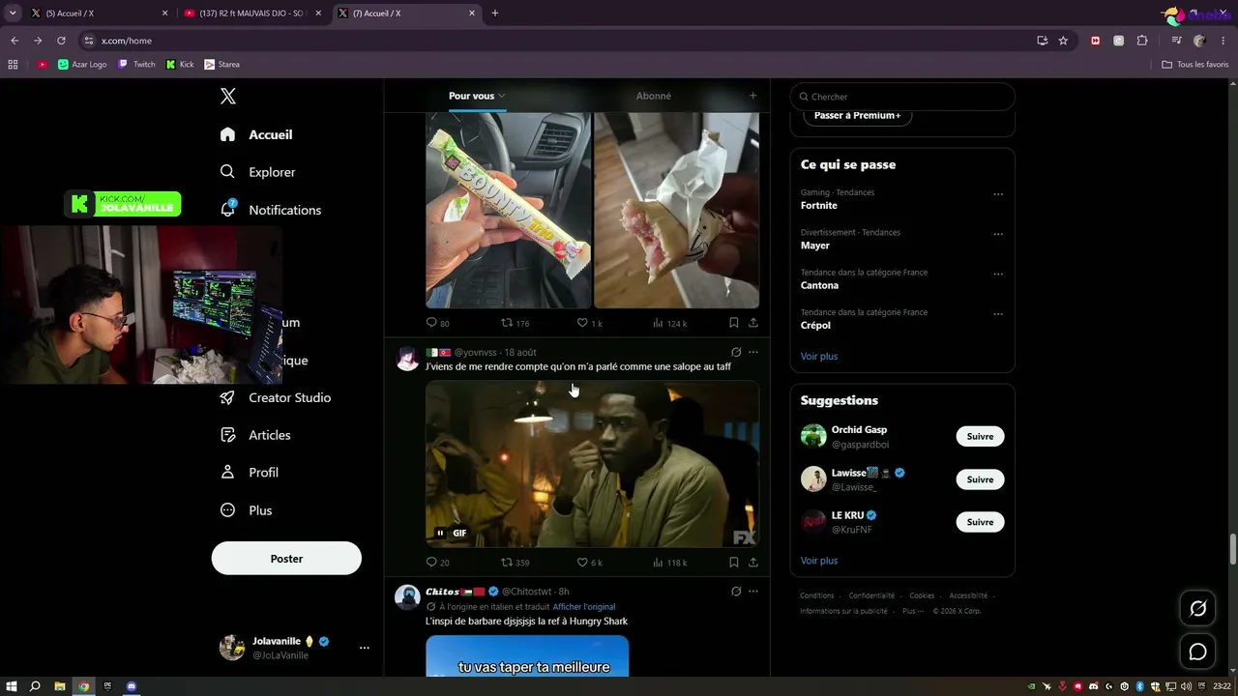Bookmark this page with the star icon

click(1063, 41)
